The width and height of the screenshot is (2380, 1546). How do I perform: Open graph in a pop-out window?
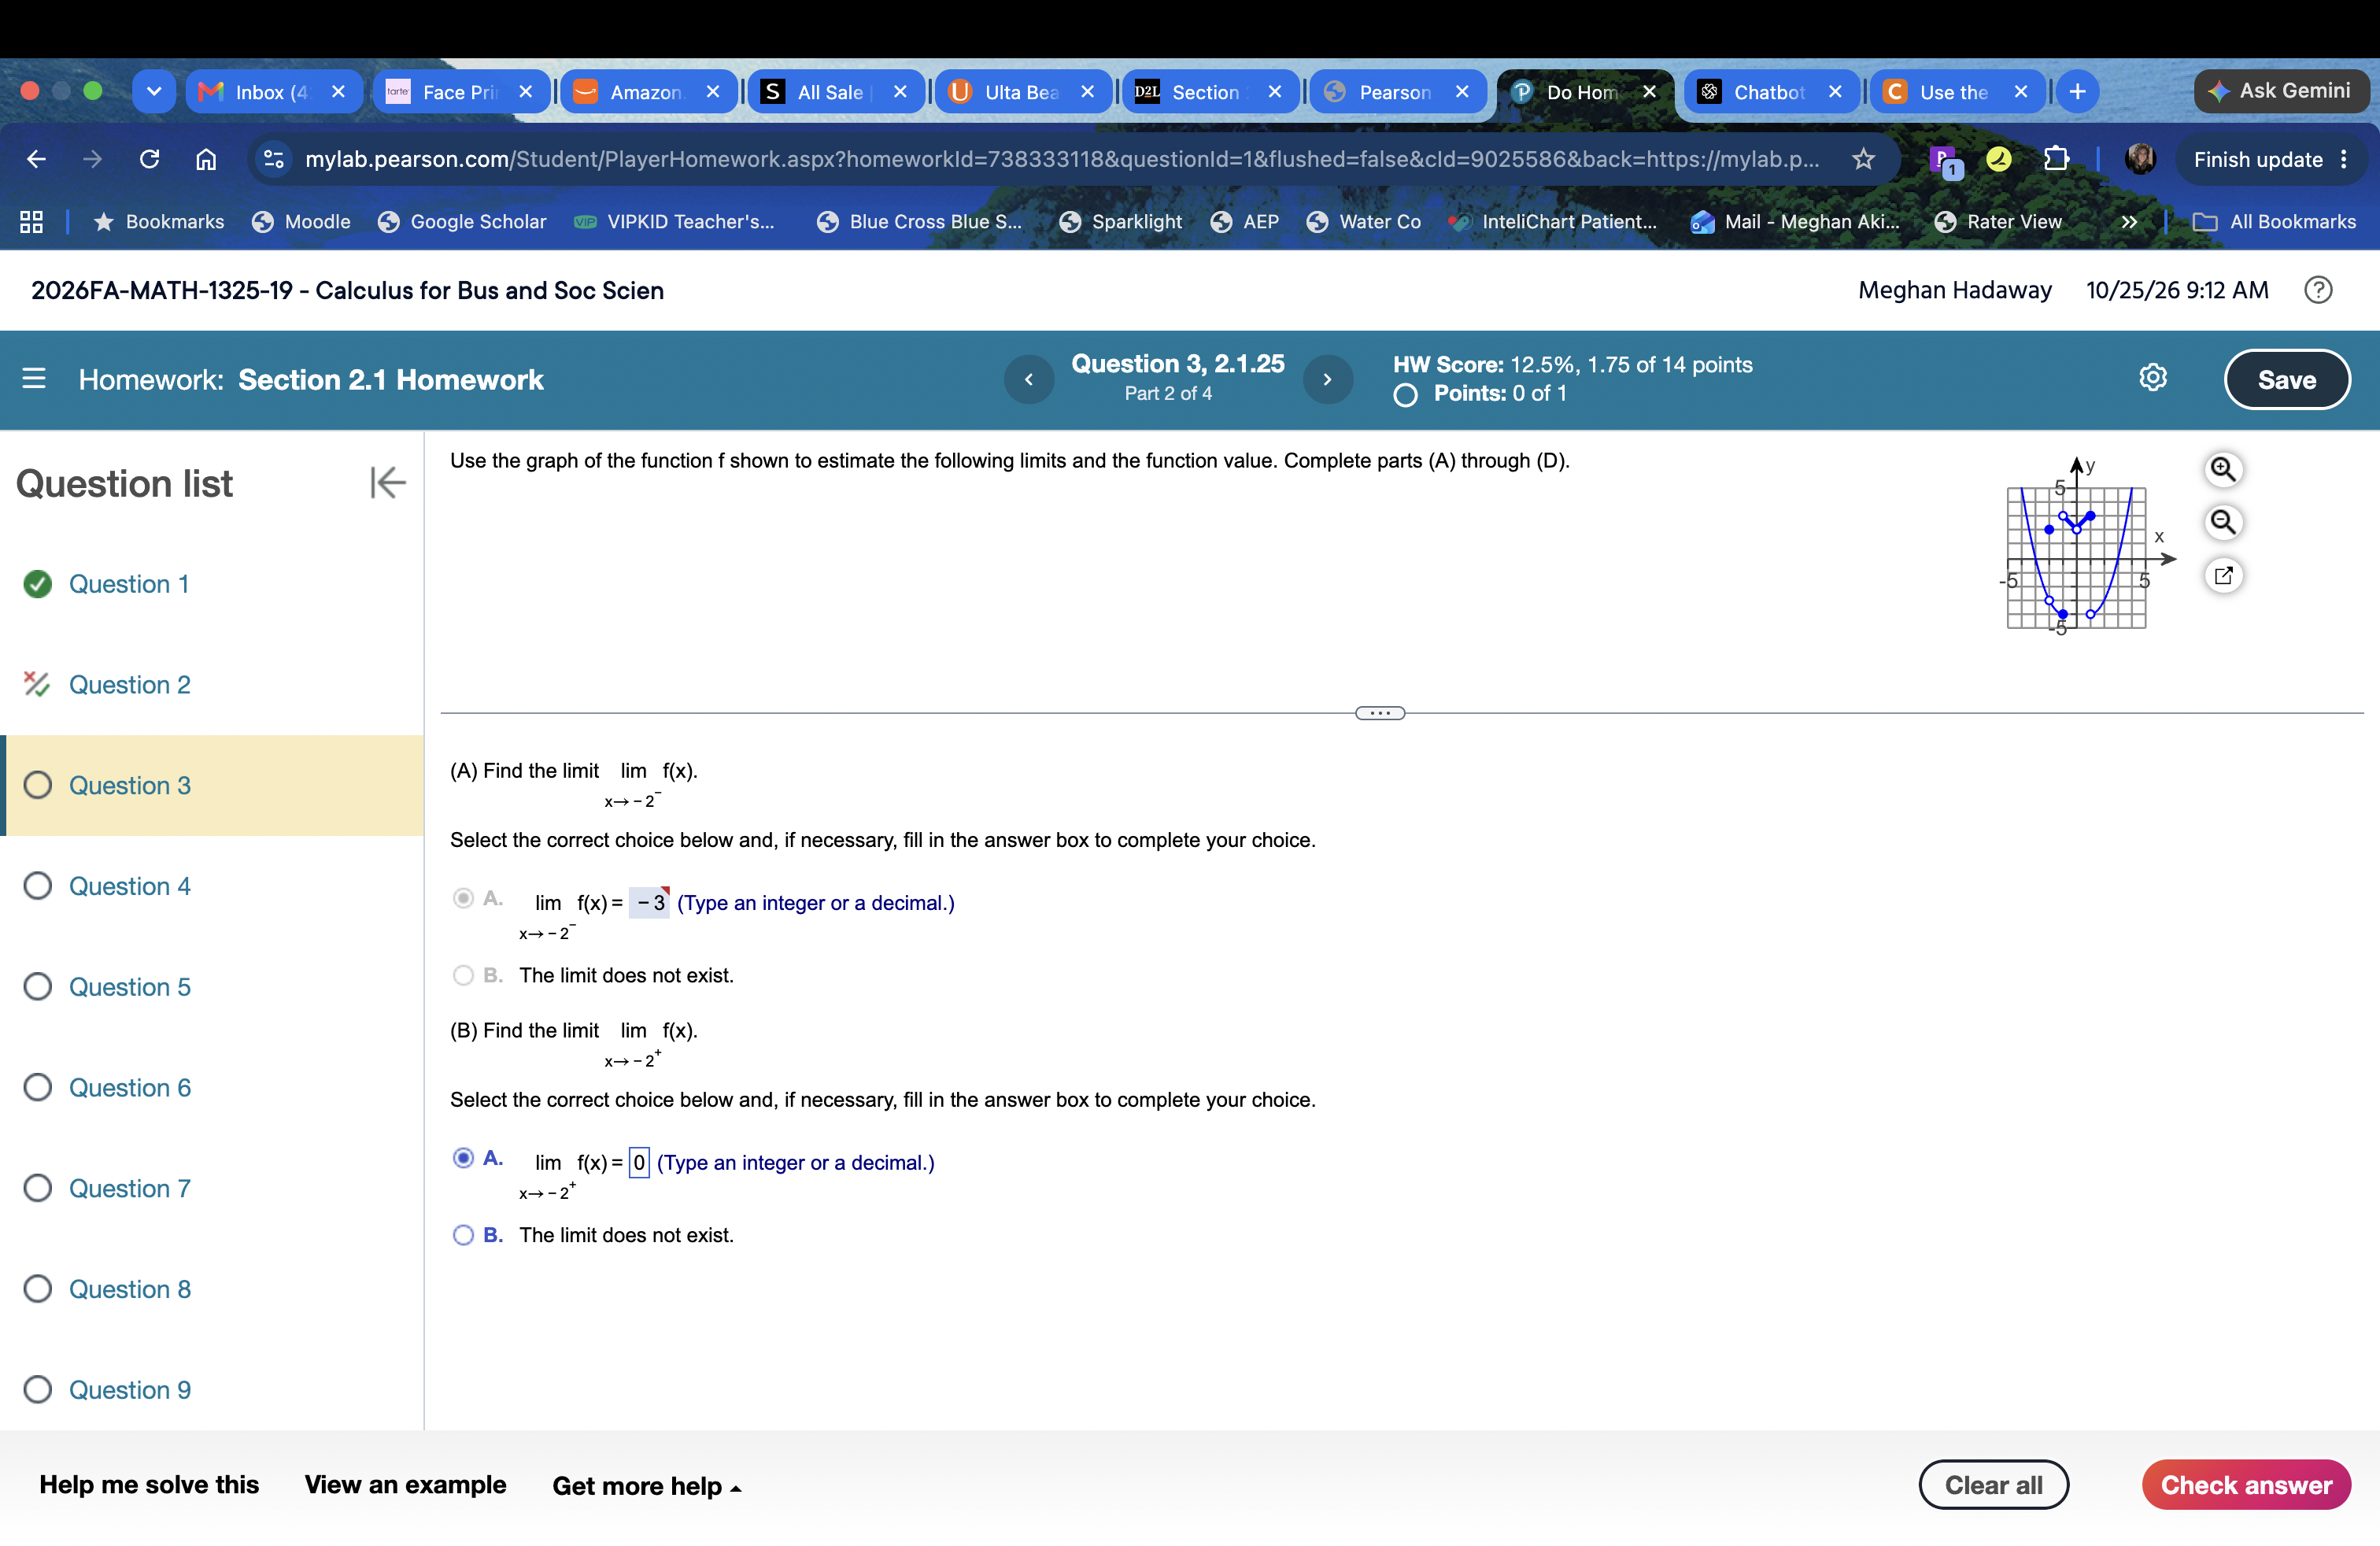click(2222, 575)
